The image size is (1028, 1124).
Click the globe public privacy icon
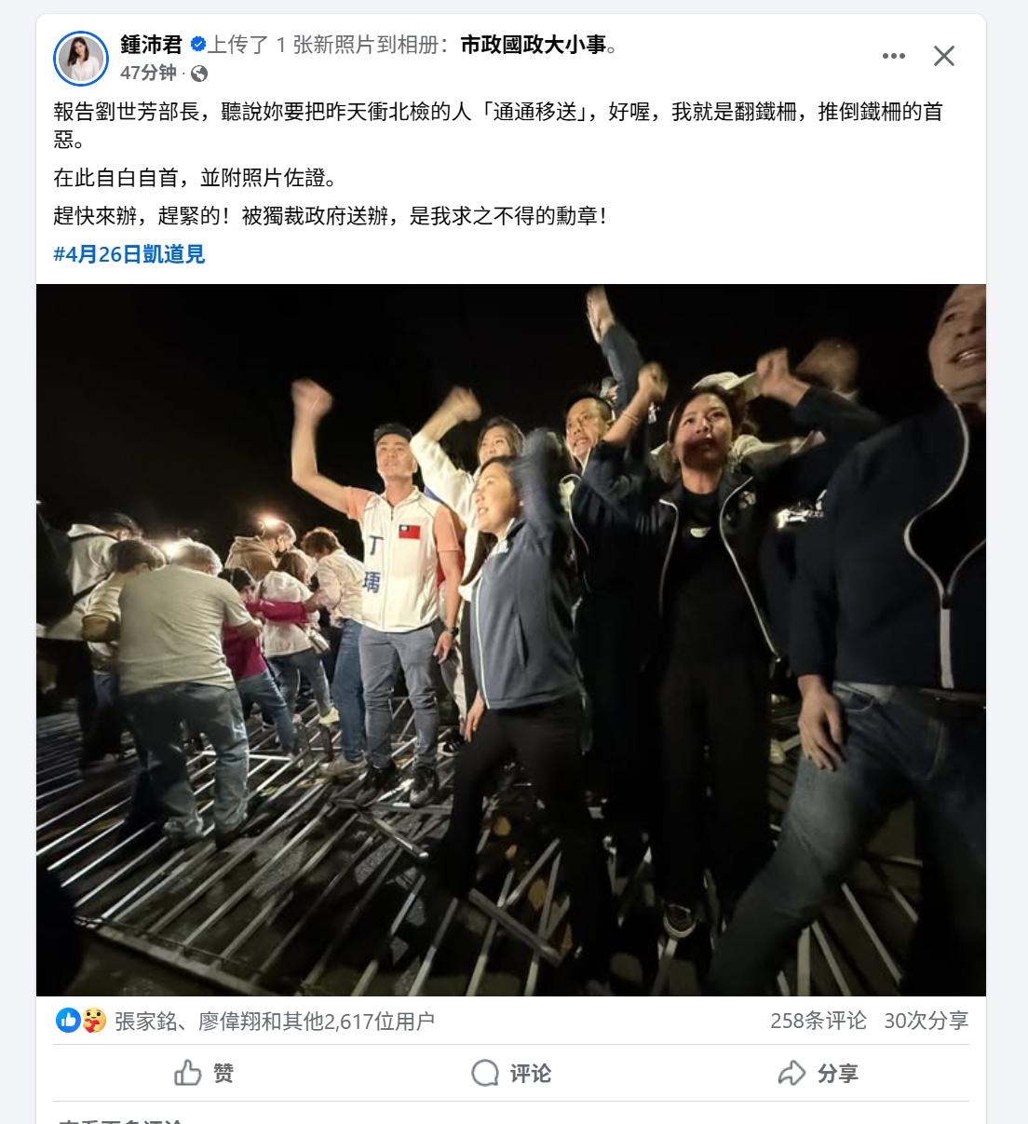pyautogui.click(x=199, y=73)
